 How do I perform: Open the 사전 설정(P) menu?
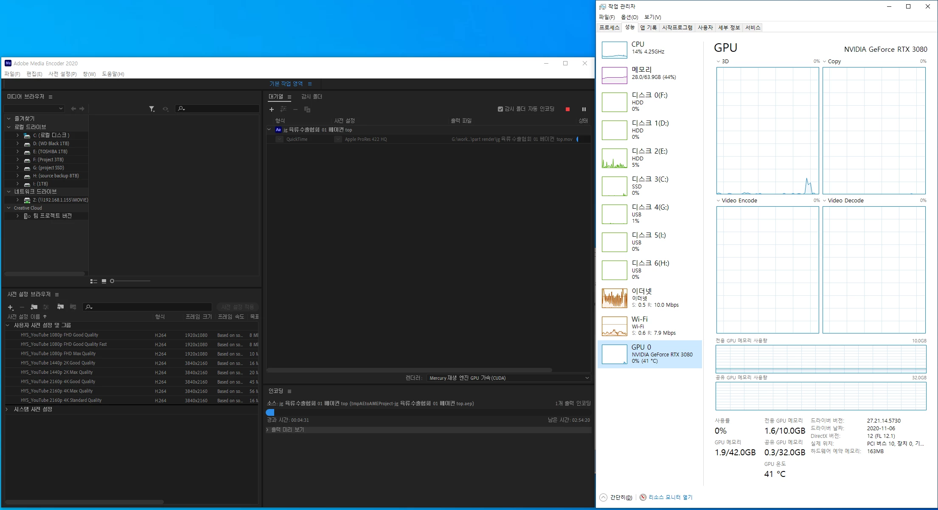click(62, 74)
